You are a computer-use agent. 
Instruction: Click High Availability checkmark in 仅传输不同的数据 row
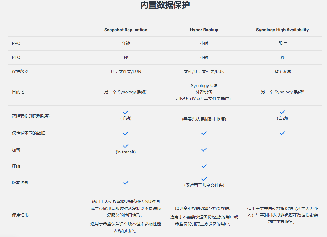tap(282, 133)
